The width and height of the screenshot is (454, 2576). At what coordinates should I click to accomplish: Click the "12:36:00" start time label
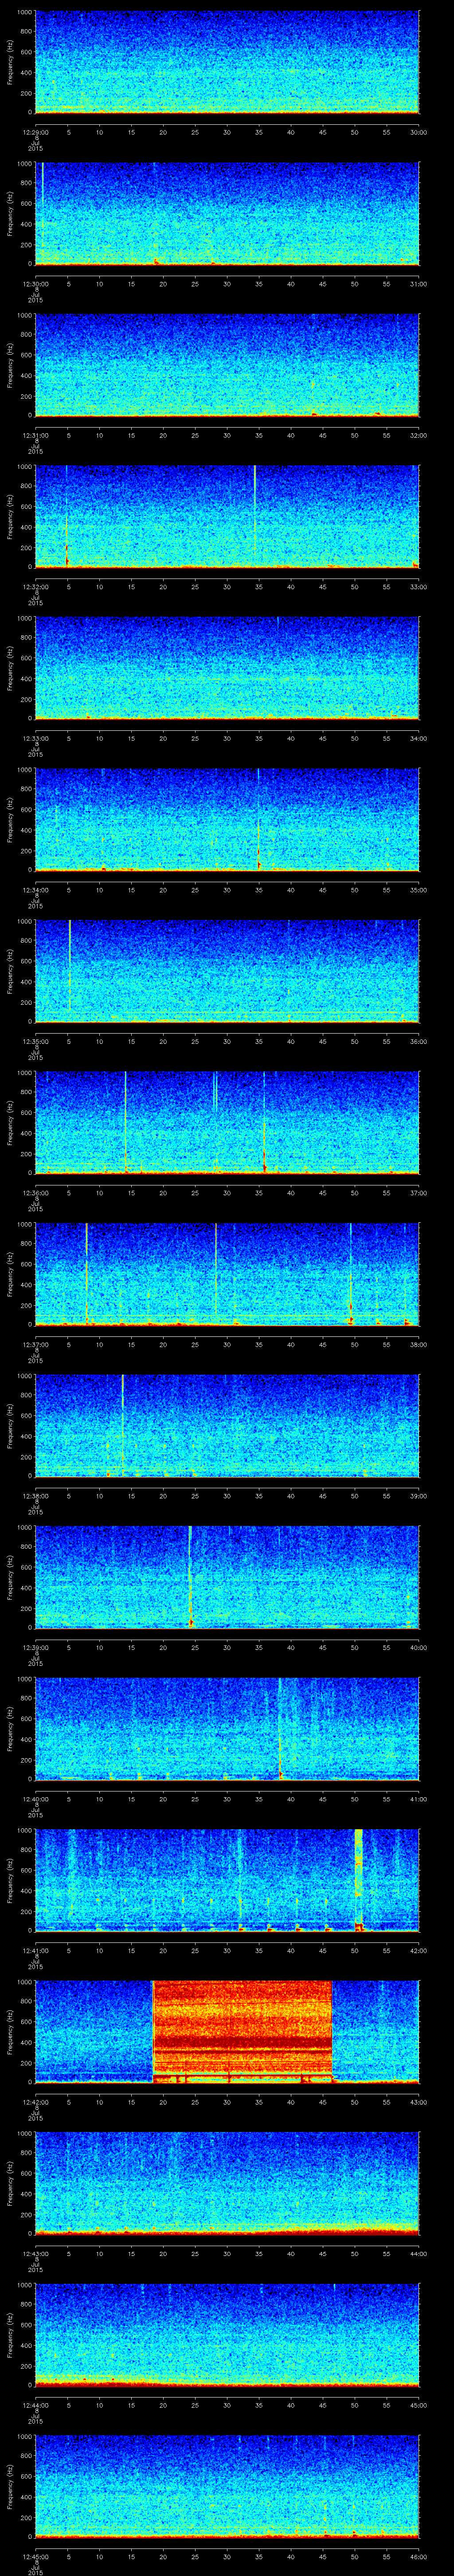tap(36, 1192)
